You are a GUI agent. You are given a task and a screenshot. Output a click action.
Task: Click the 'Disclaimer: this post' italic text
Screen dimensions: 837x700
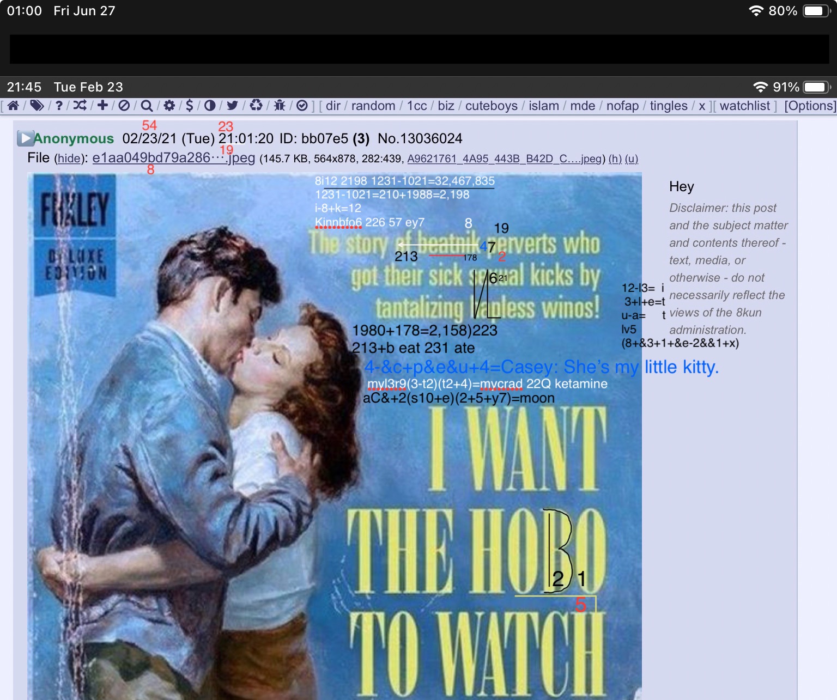point(723,208)
